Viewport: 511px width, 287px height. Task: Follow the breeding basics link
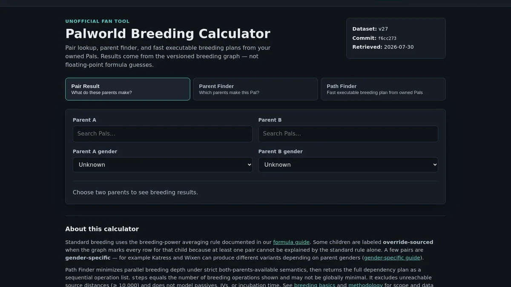coord(315,285)
